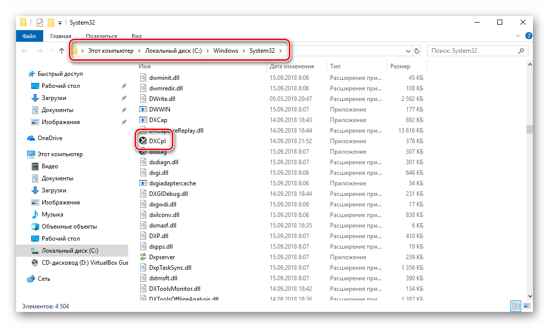Navigate to Windows in the breadcrumb path

pos(226,51)
